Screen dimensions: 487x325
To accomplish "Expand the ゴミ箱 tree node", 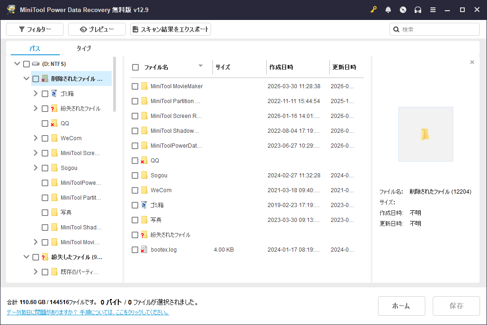I will pyautogui.click(x=35, y=93).
